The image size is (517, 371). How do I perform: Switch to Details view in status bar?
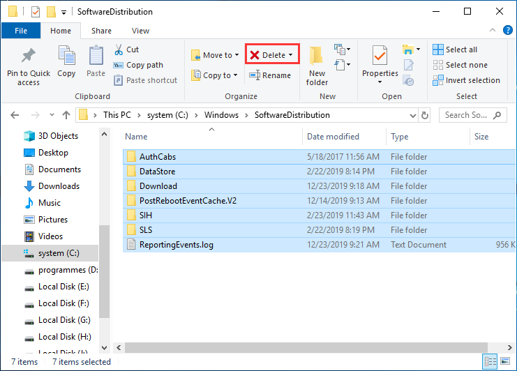490,362
